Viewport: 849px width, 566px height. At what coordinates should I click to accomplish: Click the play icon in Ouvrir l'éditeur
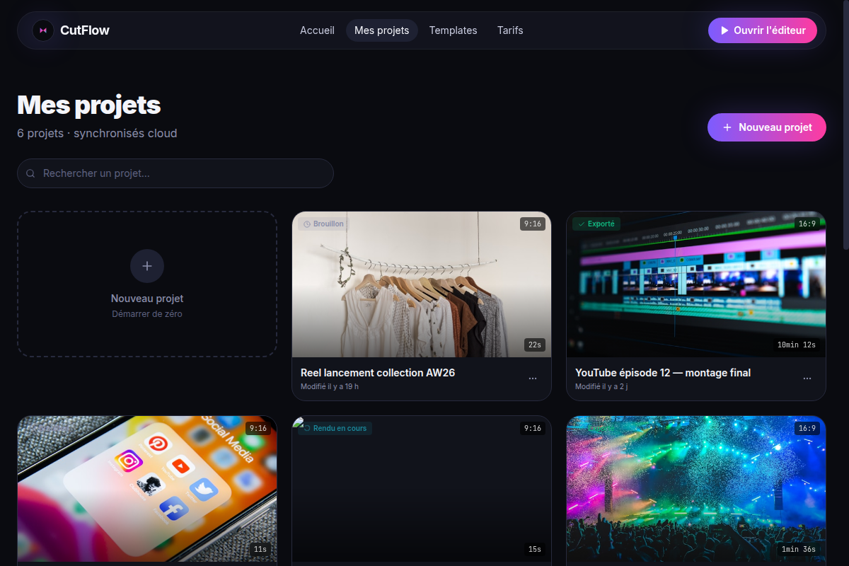tap(724, 30)
